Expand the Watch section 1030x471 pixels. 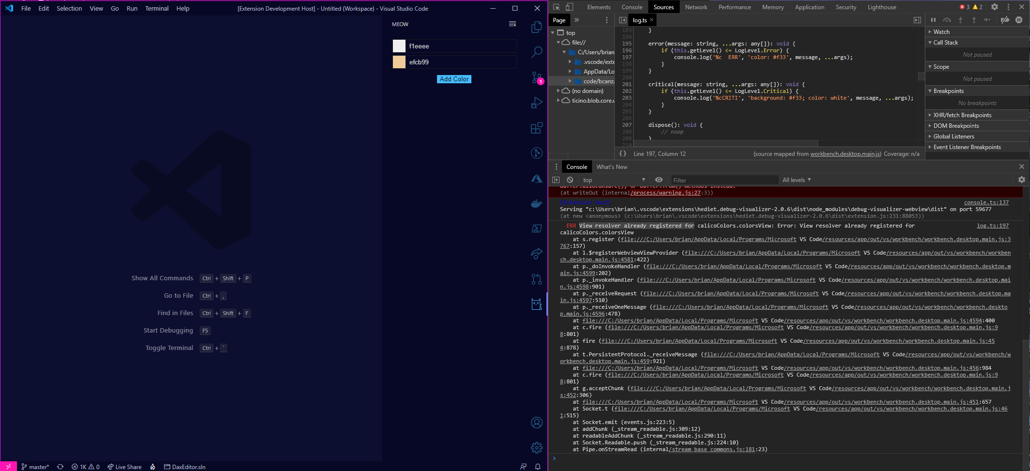pos(978,31)
